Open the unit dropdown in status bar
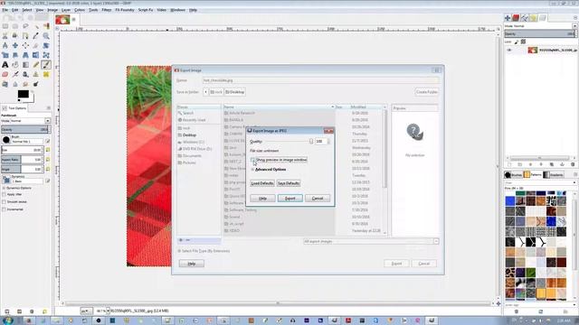 click(x=86, y=311)
